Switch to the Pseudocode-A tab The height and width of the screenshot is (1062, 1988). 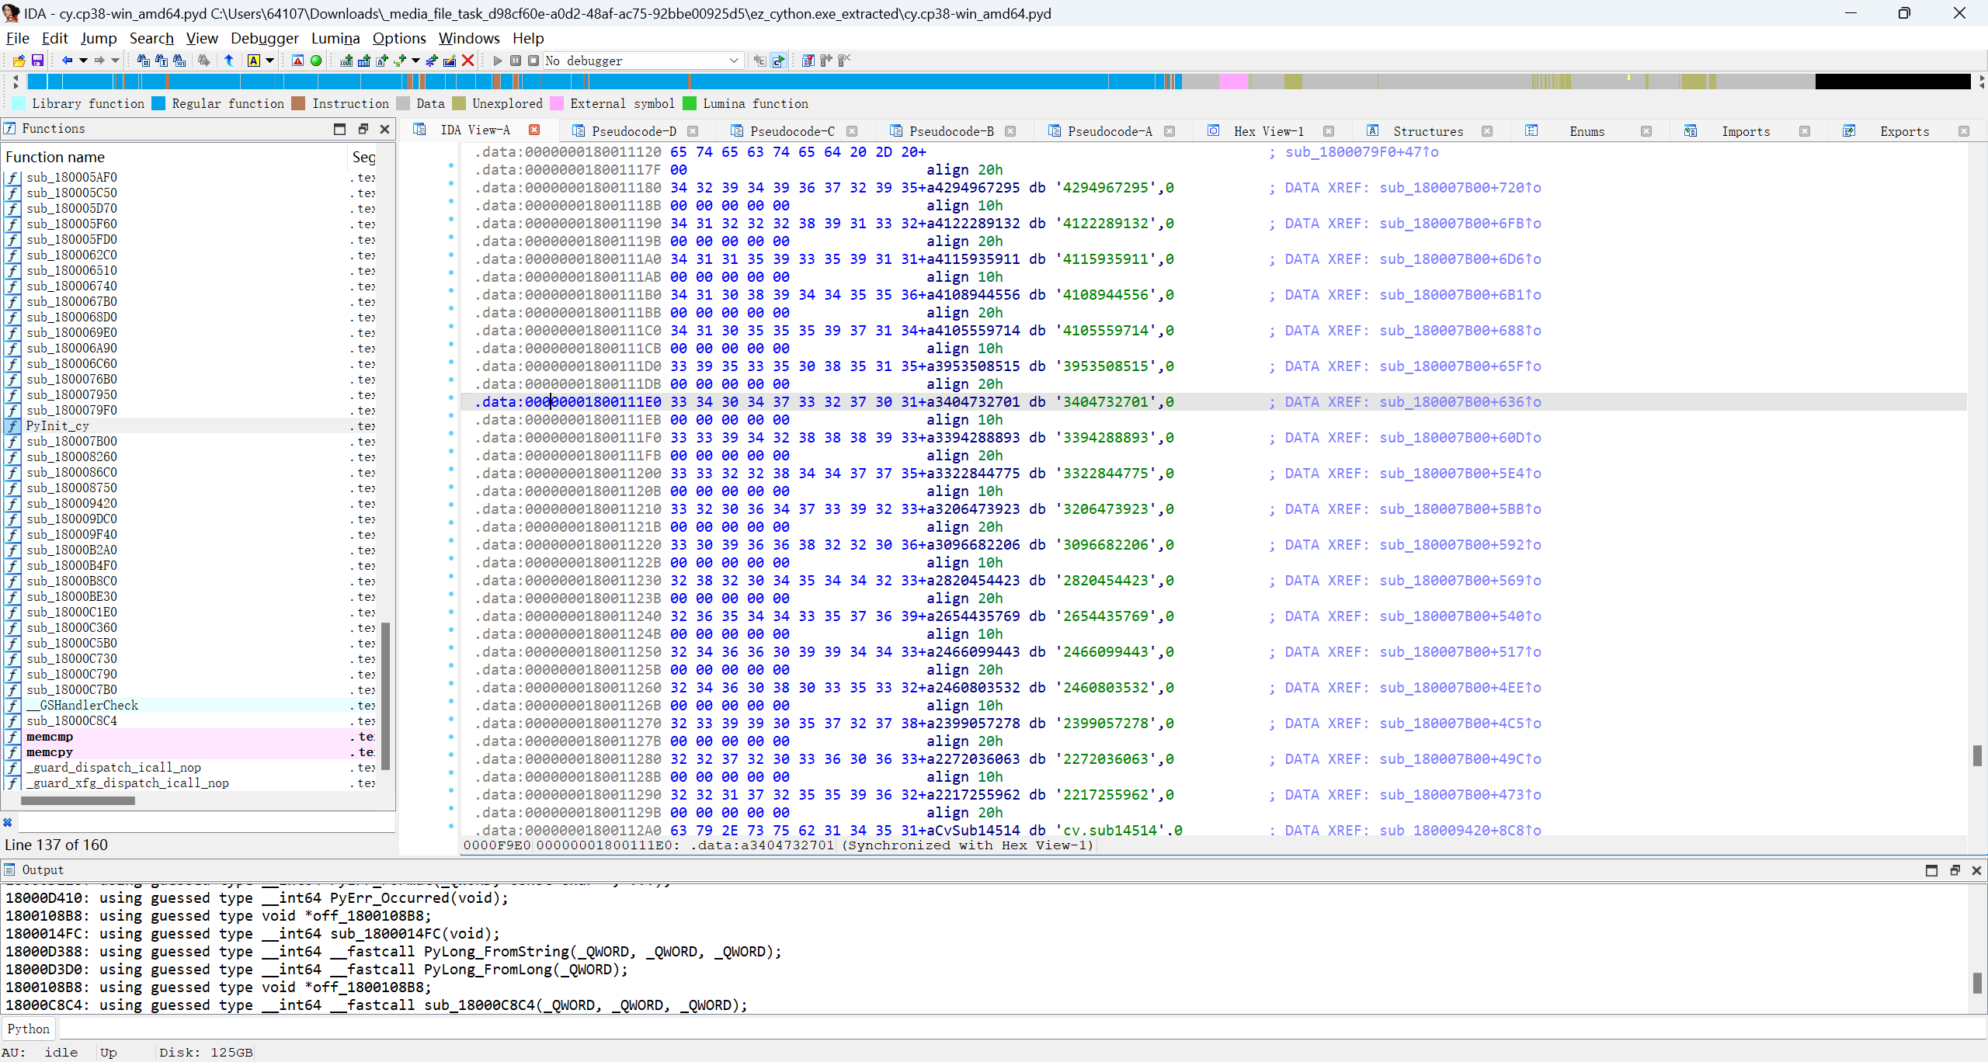(x=1110, y=131)
